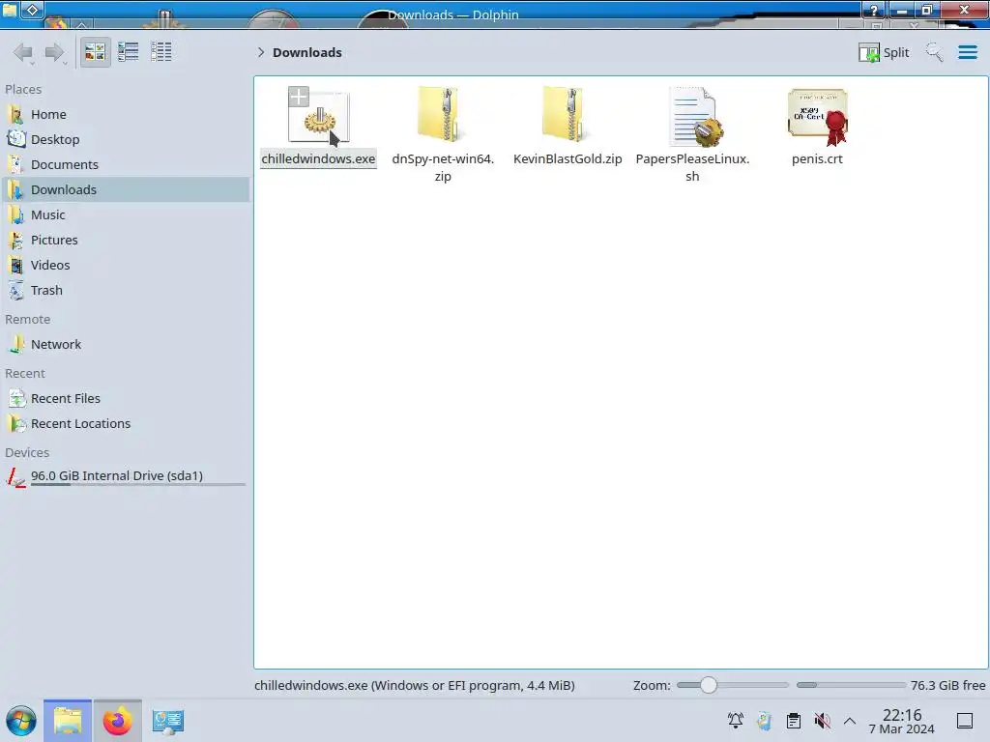This screenshot has width=990, height=742.
Task: Click the free space capacity bar
Action: (x=851, y=685)
